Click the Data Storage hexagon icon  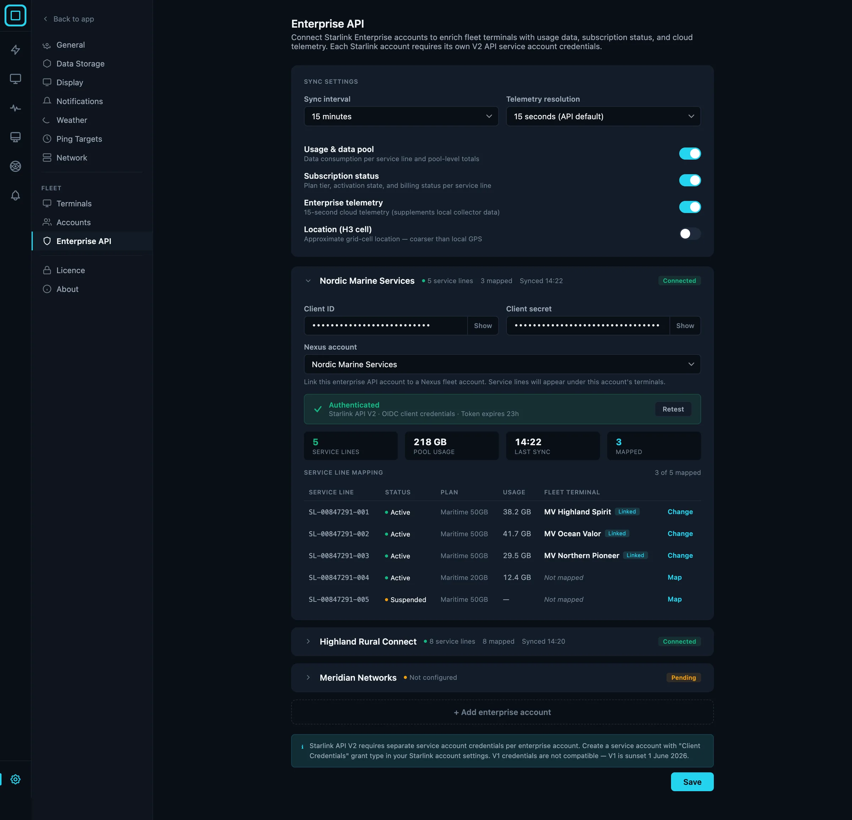47,64
